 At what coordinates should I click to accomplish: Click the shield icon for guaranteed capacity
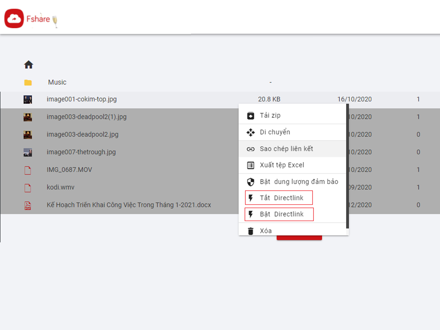250,182
